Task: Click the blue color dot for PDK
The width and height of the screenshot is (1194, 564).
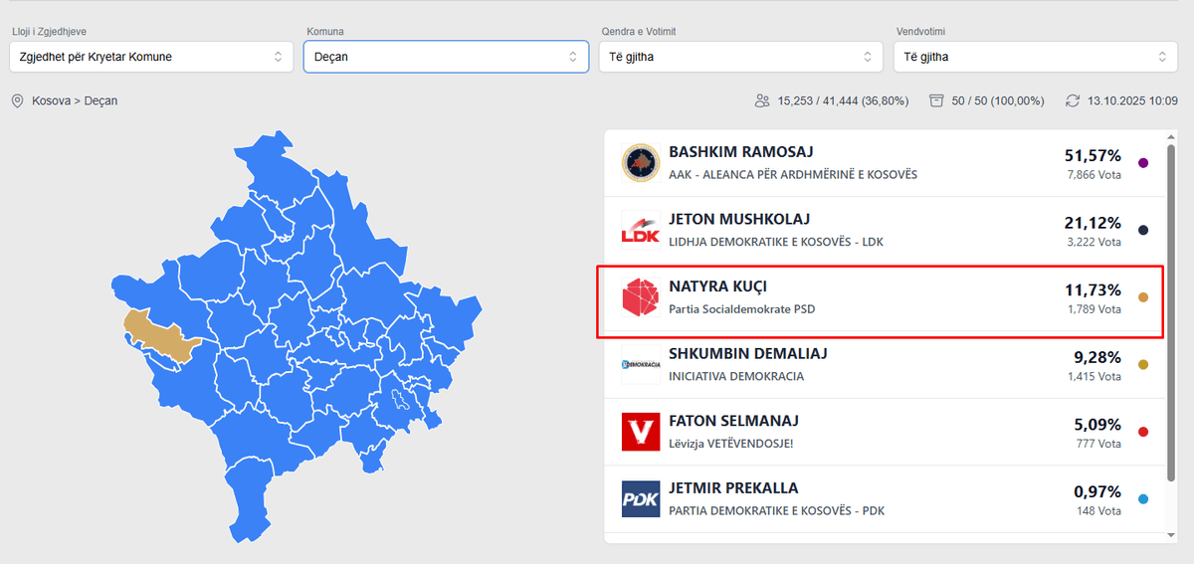Action: (x=1143, y=499)
